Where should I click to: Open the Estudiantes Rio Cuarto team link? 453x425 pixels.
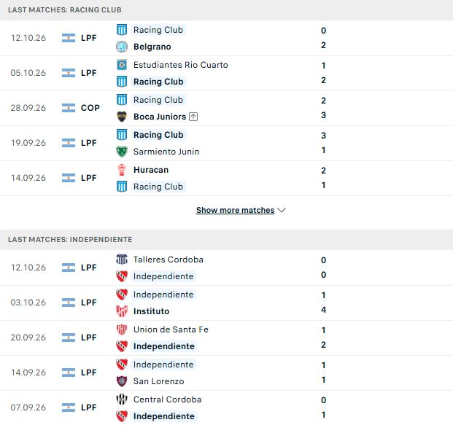click(x=181, y=65)
